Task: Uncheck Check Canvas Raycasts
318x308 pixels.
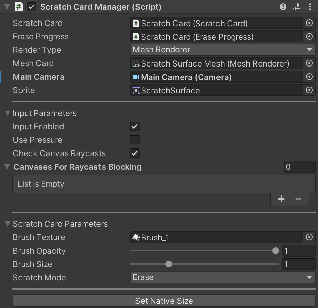Action: 134,153
